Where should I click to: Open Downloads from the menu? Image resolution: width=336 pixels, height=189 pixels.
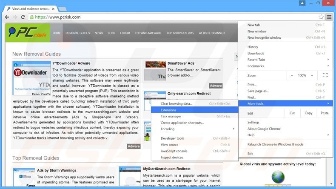pos(286,53)
